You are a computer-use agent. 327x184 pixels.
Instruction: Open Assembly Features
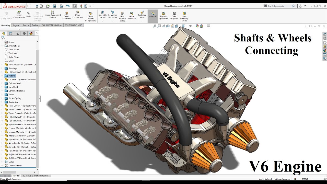[x=102, y=14]
